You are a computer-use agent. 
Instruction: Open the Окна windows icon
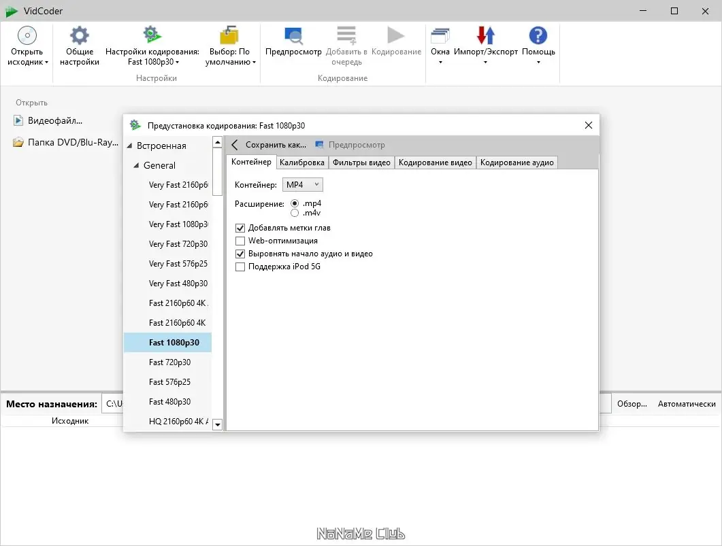click(440, 35)
